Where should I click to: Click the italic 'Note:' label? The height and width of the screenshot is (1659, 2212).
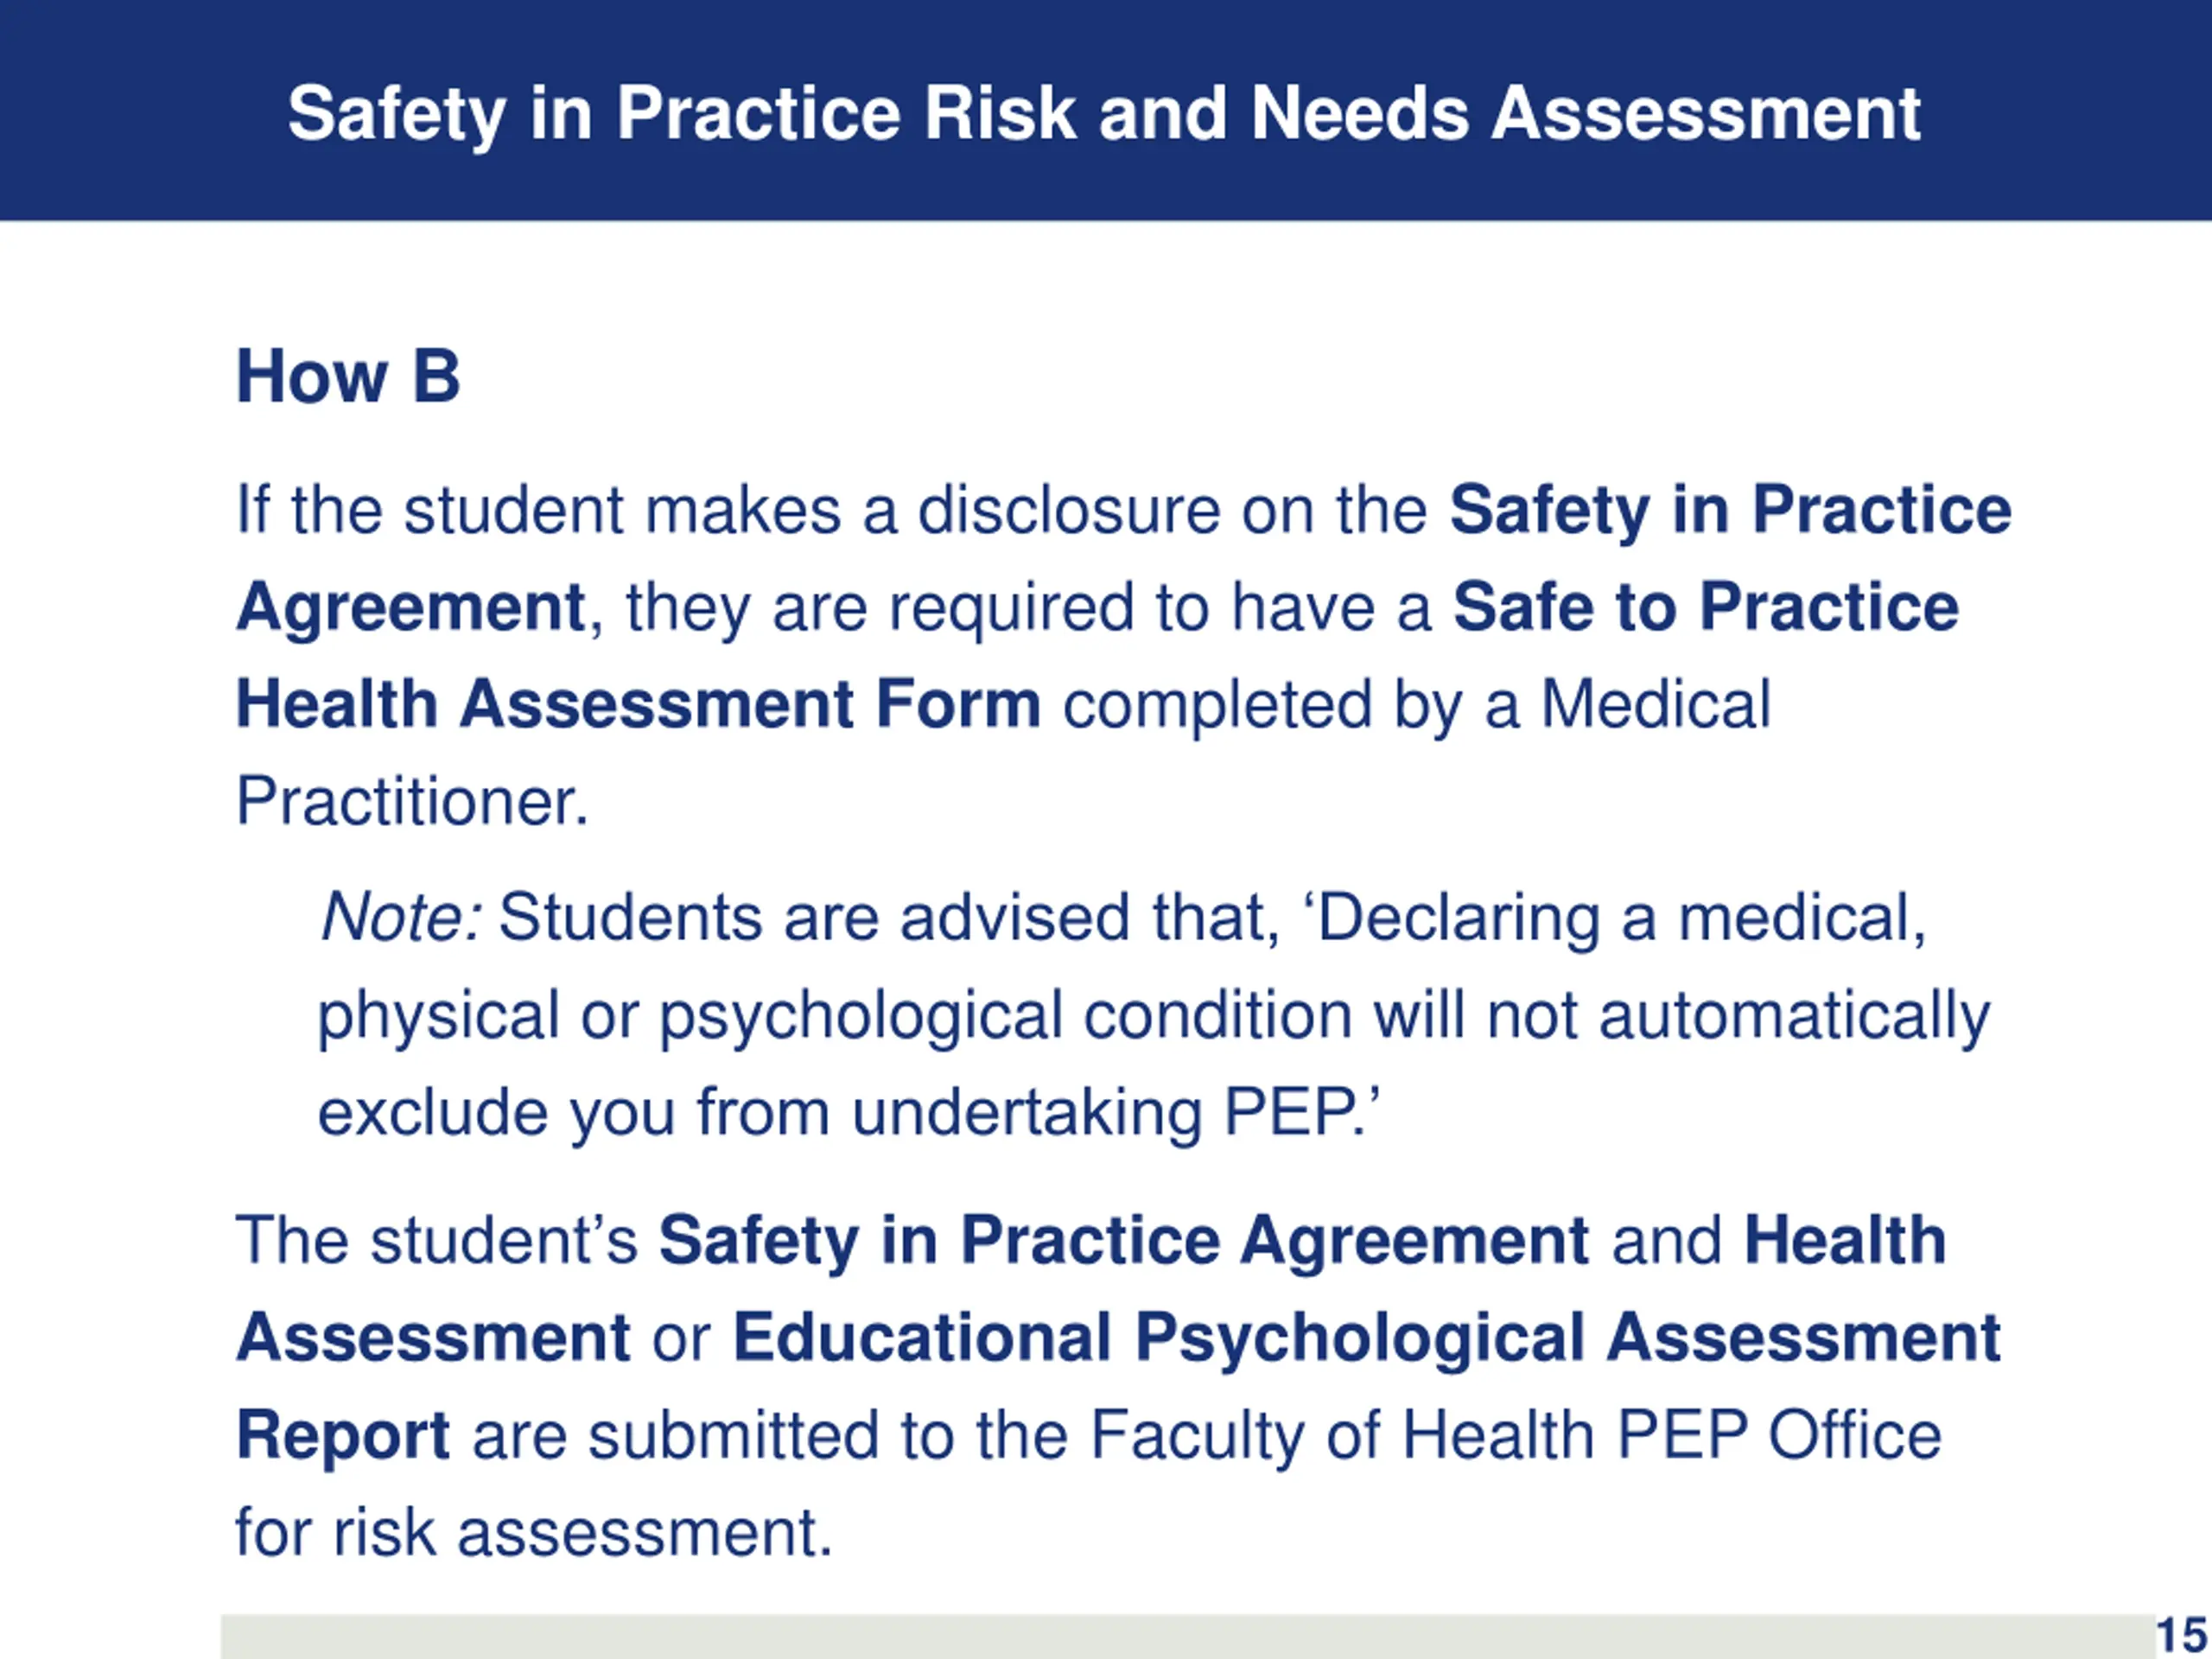tap(401, 917)
